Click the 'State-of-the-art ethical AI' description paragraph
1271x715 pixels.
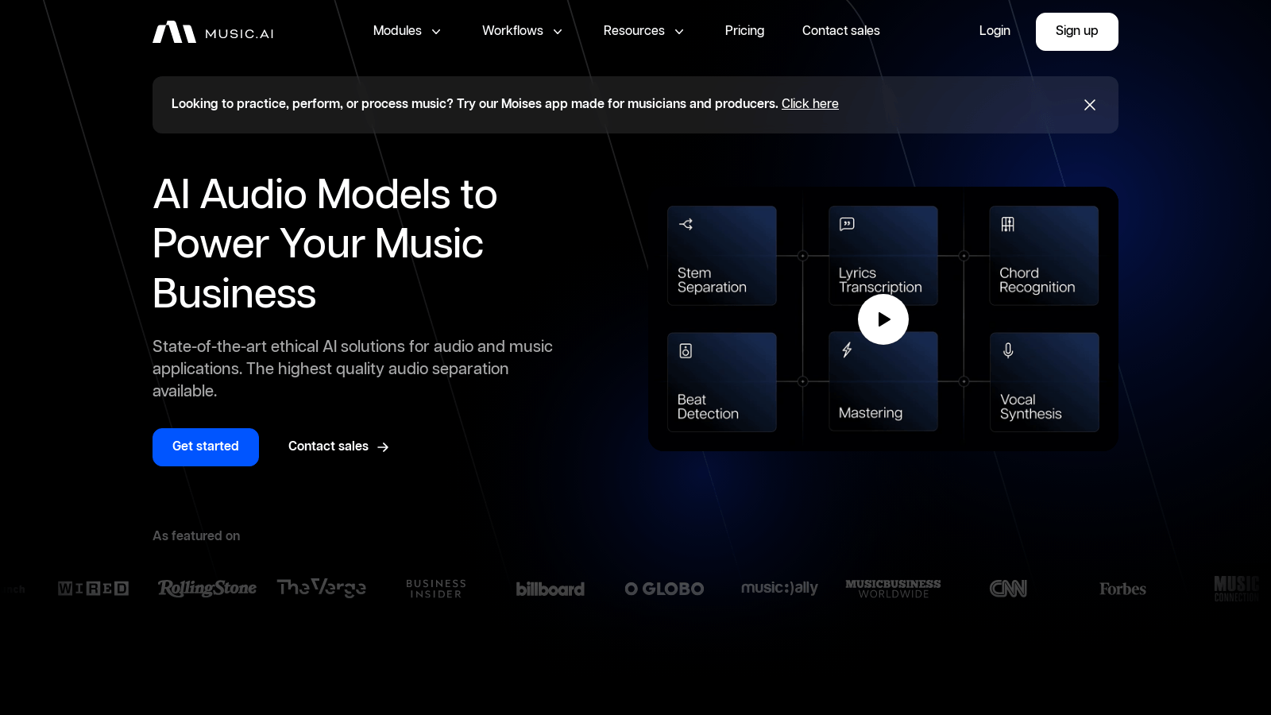click(353, 369)
